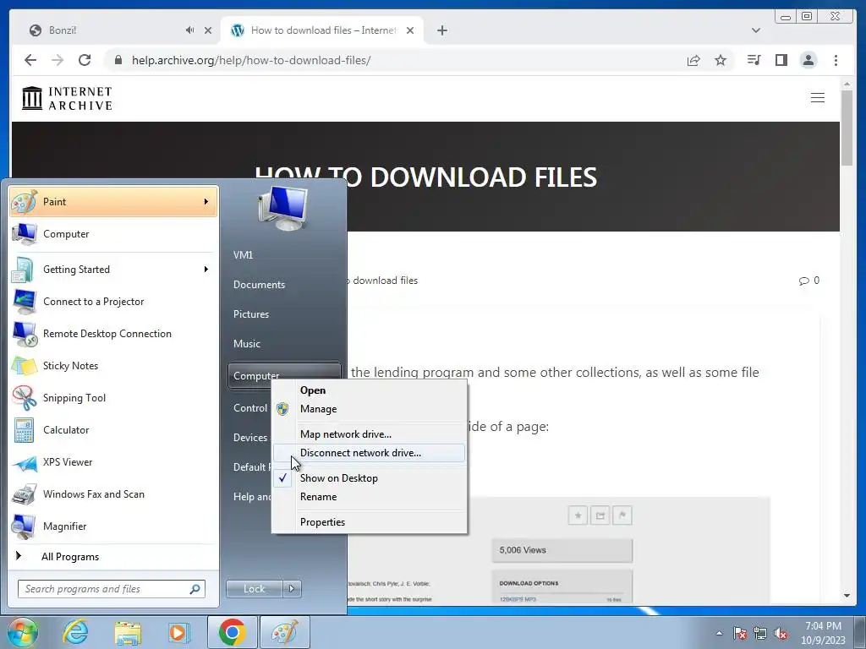
Task: Click the network tray icon
Action: (x=760, y=633)
